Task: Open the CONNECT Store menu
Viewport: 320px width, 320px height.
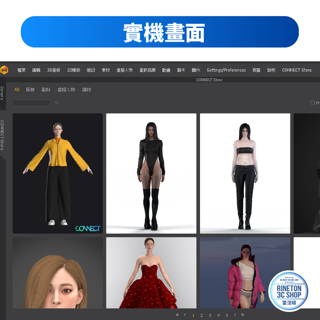Action: click(296, 70)
